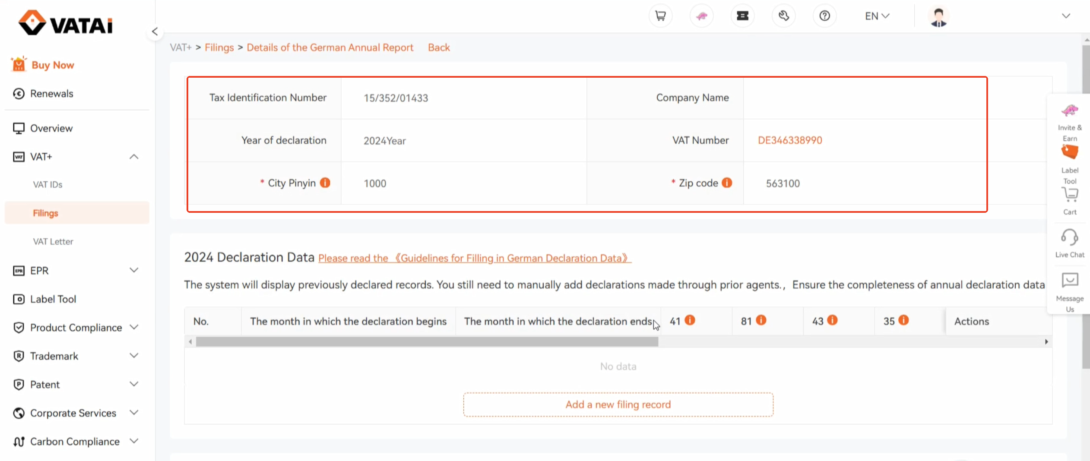Expand the Patent menu section

(134, 384)
